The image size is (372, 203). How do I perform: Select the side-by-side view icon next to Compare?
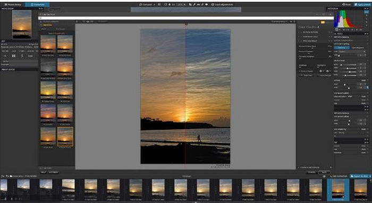(159, 4)
